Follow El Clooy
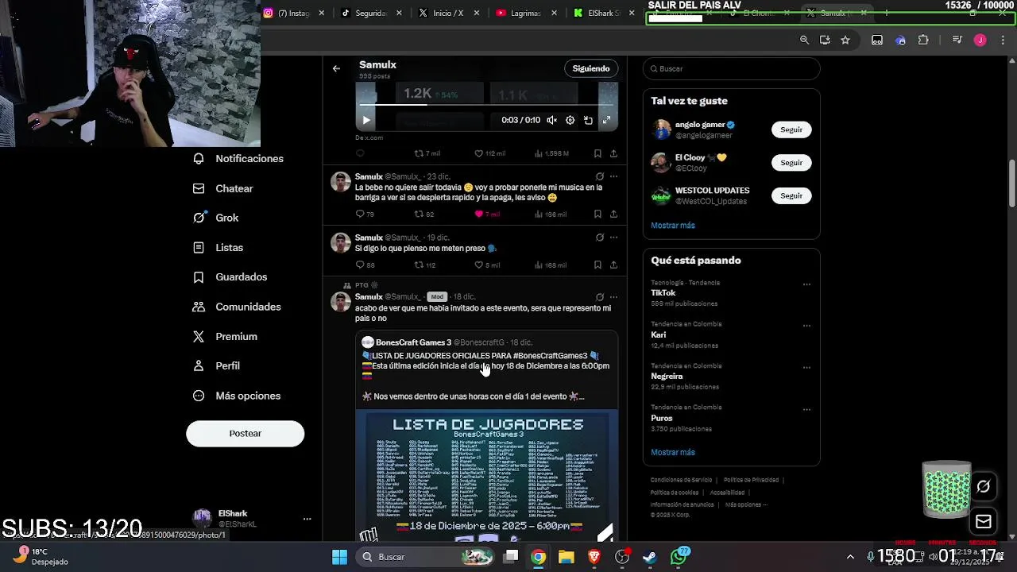This screenshot has width=1017, height=572. coord(791,163)
